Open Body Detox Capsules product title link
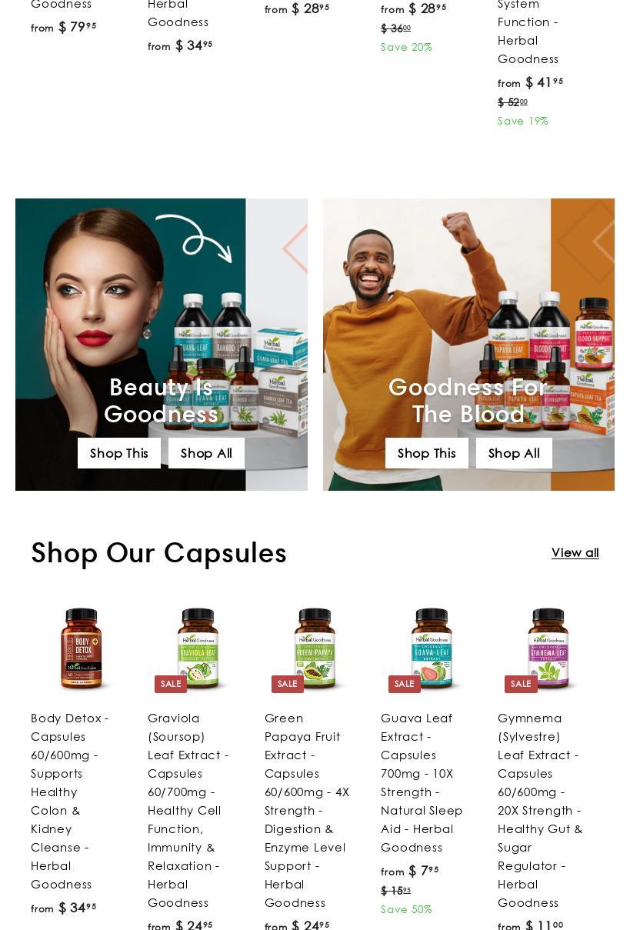The height and width of the screenshot is (930, 630). [x=70, y=801]
